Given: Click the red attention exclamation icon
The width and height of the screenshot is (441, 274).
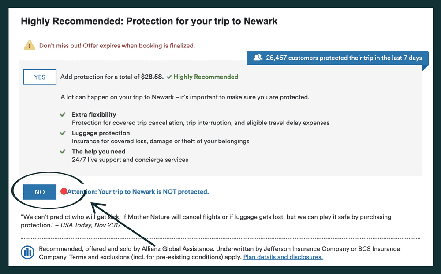Looking at the screenshot, I should (64, 191).
